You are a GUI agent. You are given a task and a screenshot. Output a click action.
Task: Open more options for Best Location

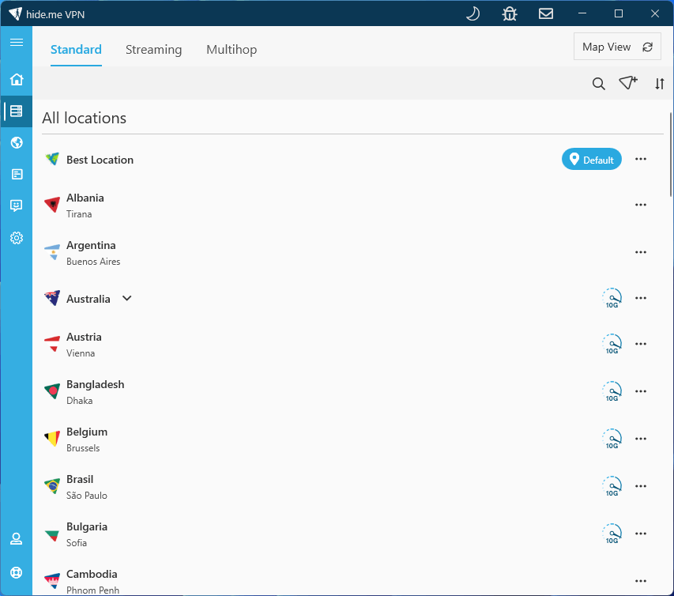[641, 159]
